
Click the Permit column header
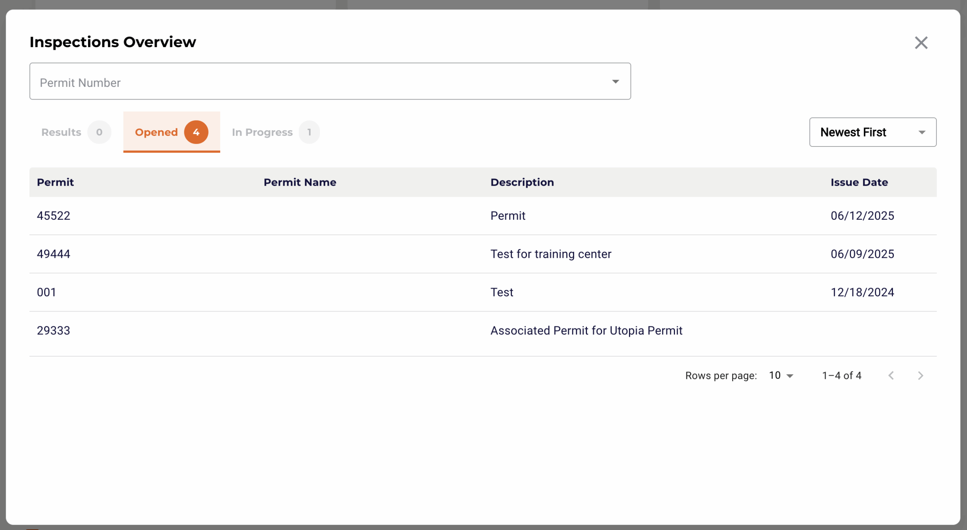[55, 182]
